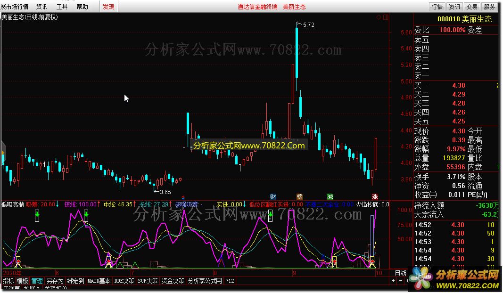Open the 市场行情 menu
Image resolution: width=503 pixels, height=293 pixels.
point(15,7)
